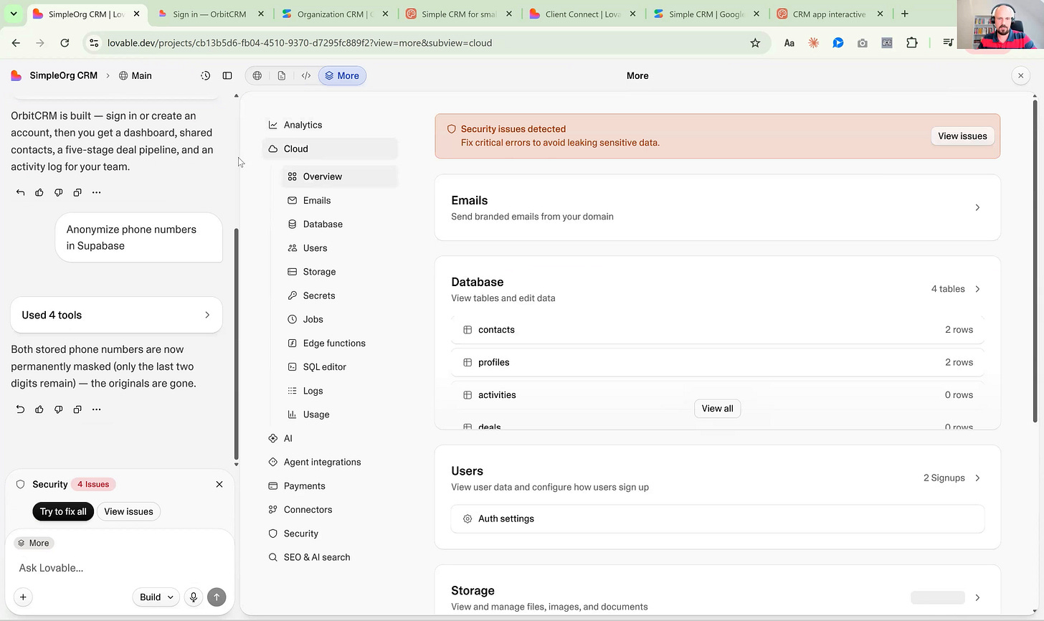Expand the Storage card chevron

point(977,597)
